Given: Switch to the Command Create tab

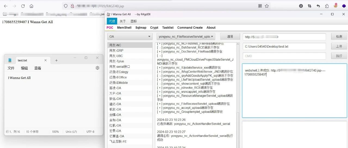Looking at the screenshot, I should 190,27.
